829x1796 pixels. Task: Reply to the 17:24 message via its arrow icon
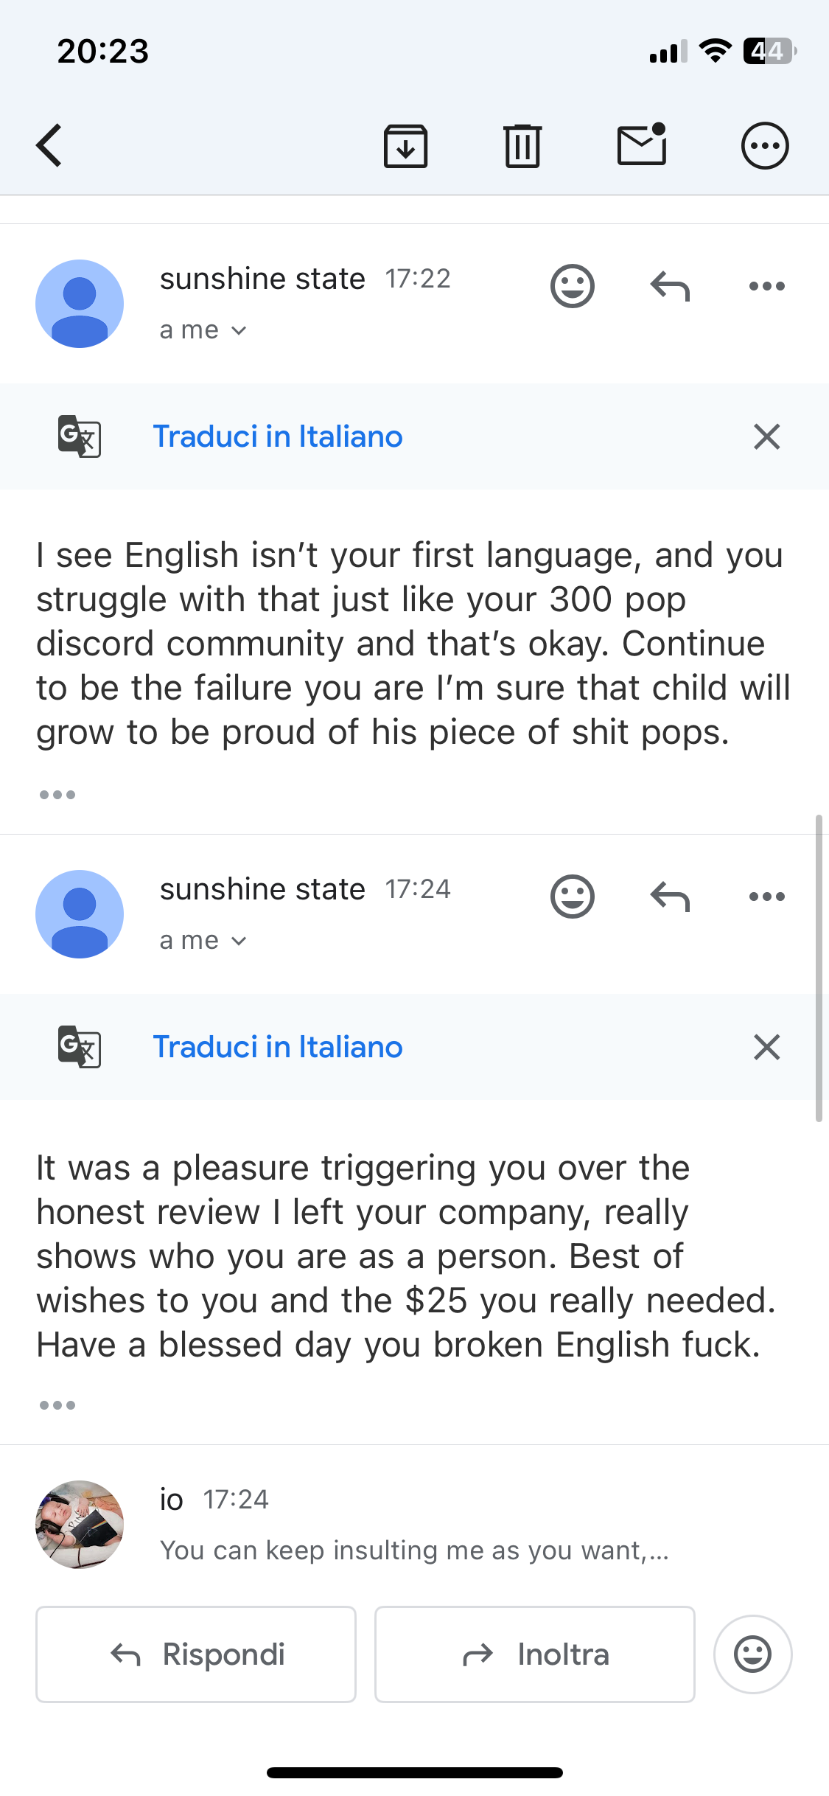click(670, 897)
